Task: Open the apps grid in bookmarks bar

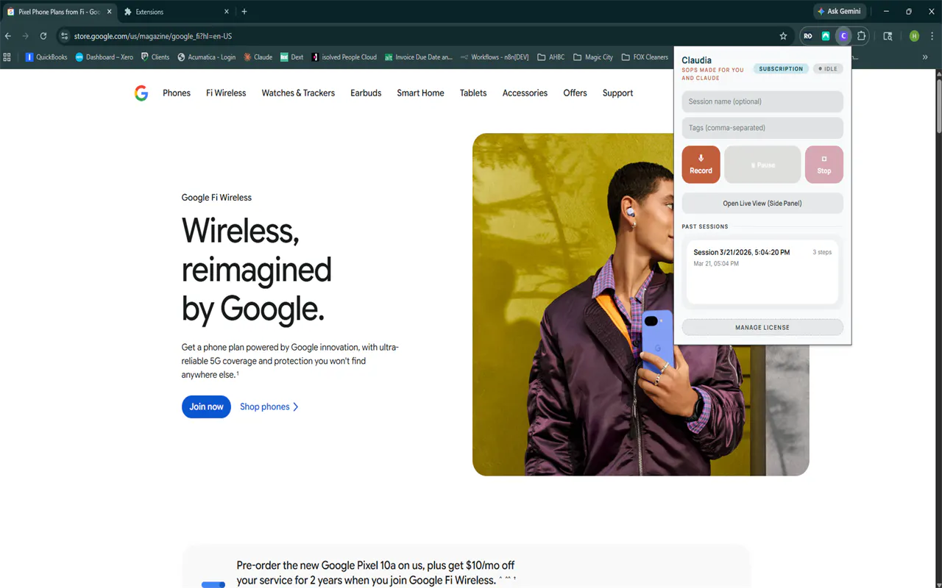Action: (x=8, y=57)
